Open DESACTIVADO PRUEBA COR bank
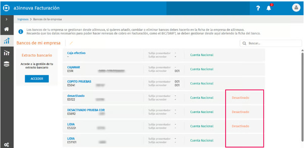 pyautogui.click(x=86, y=110)
